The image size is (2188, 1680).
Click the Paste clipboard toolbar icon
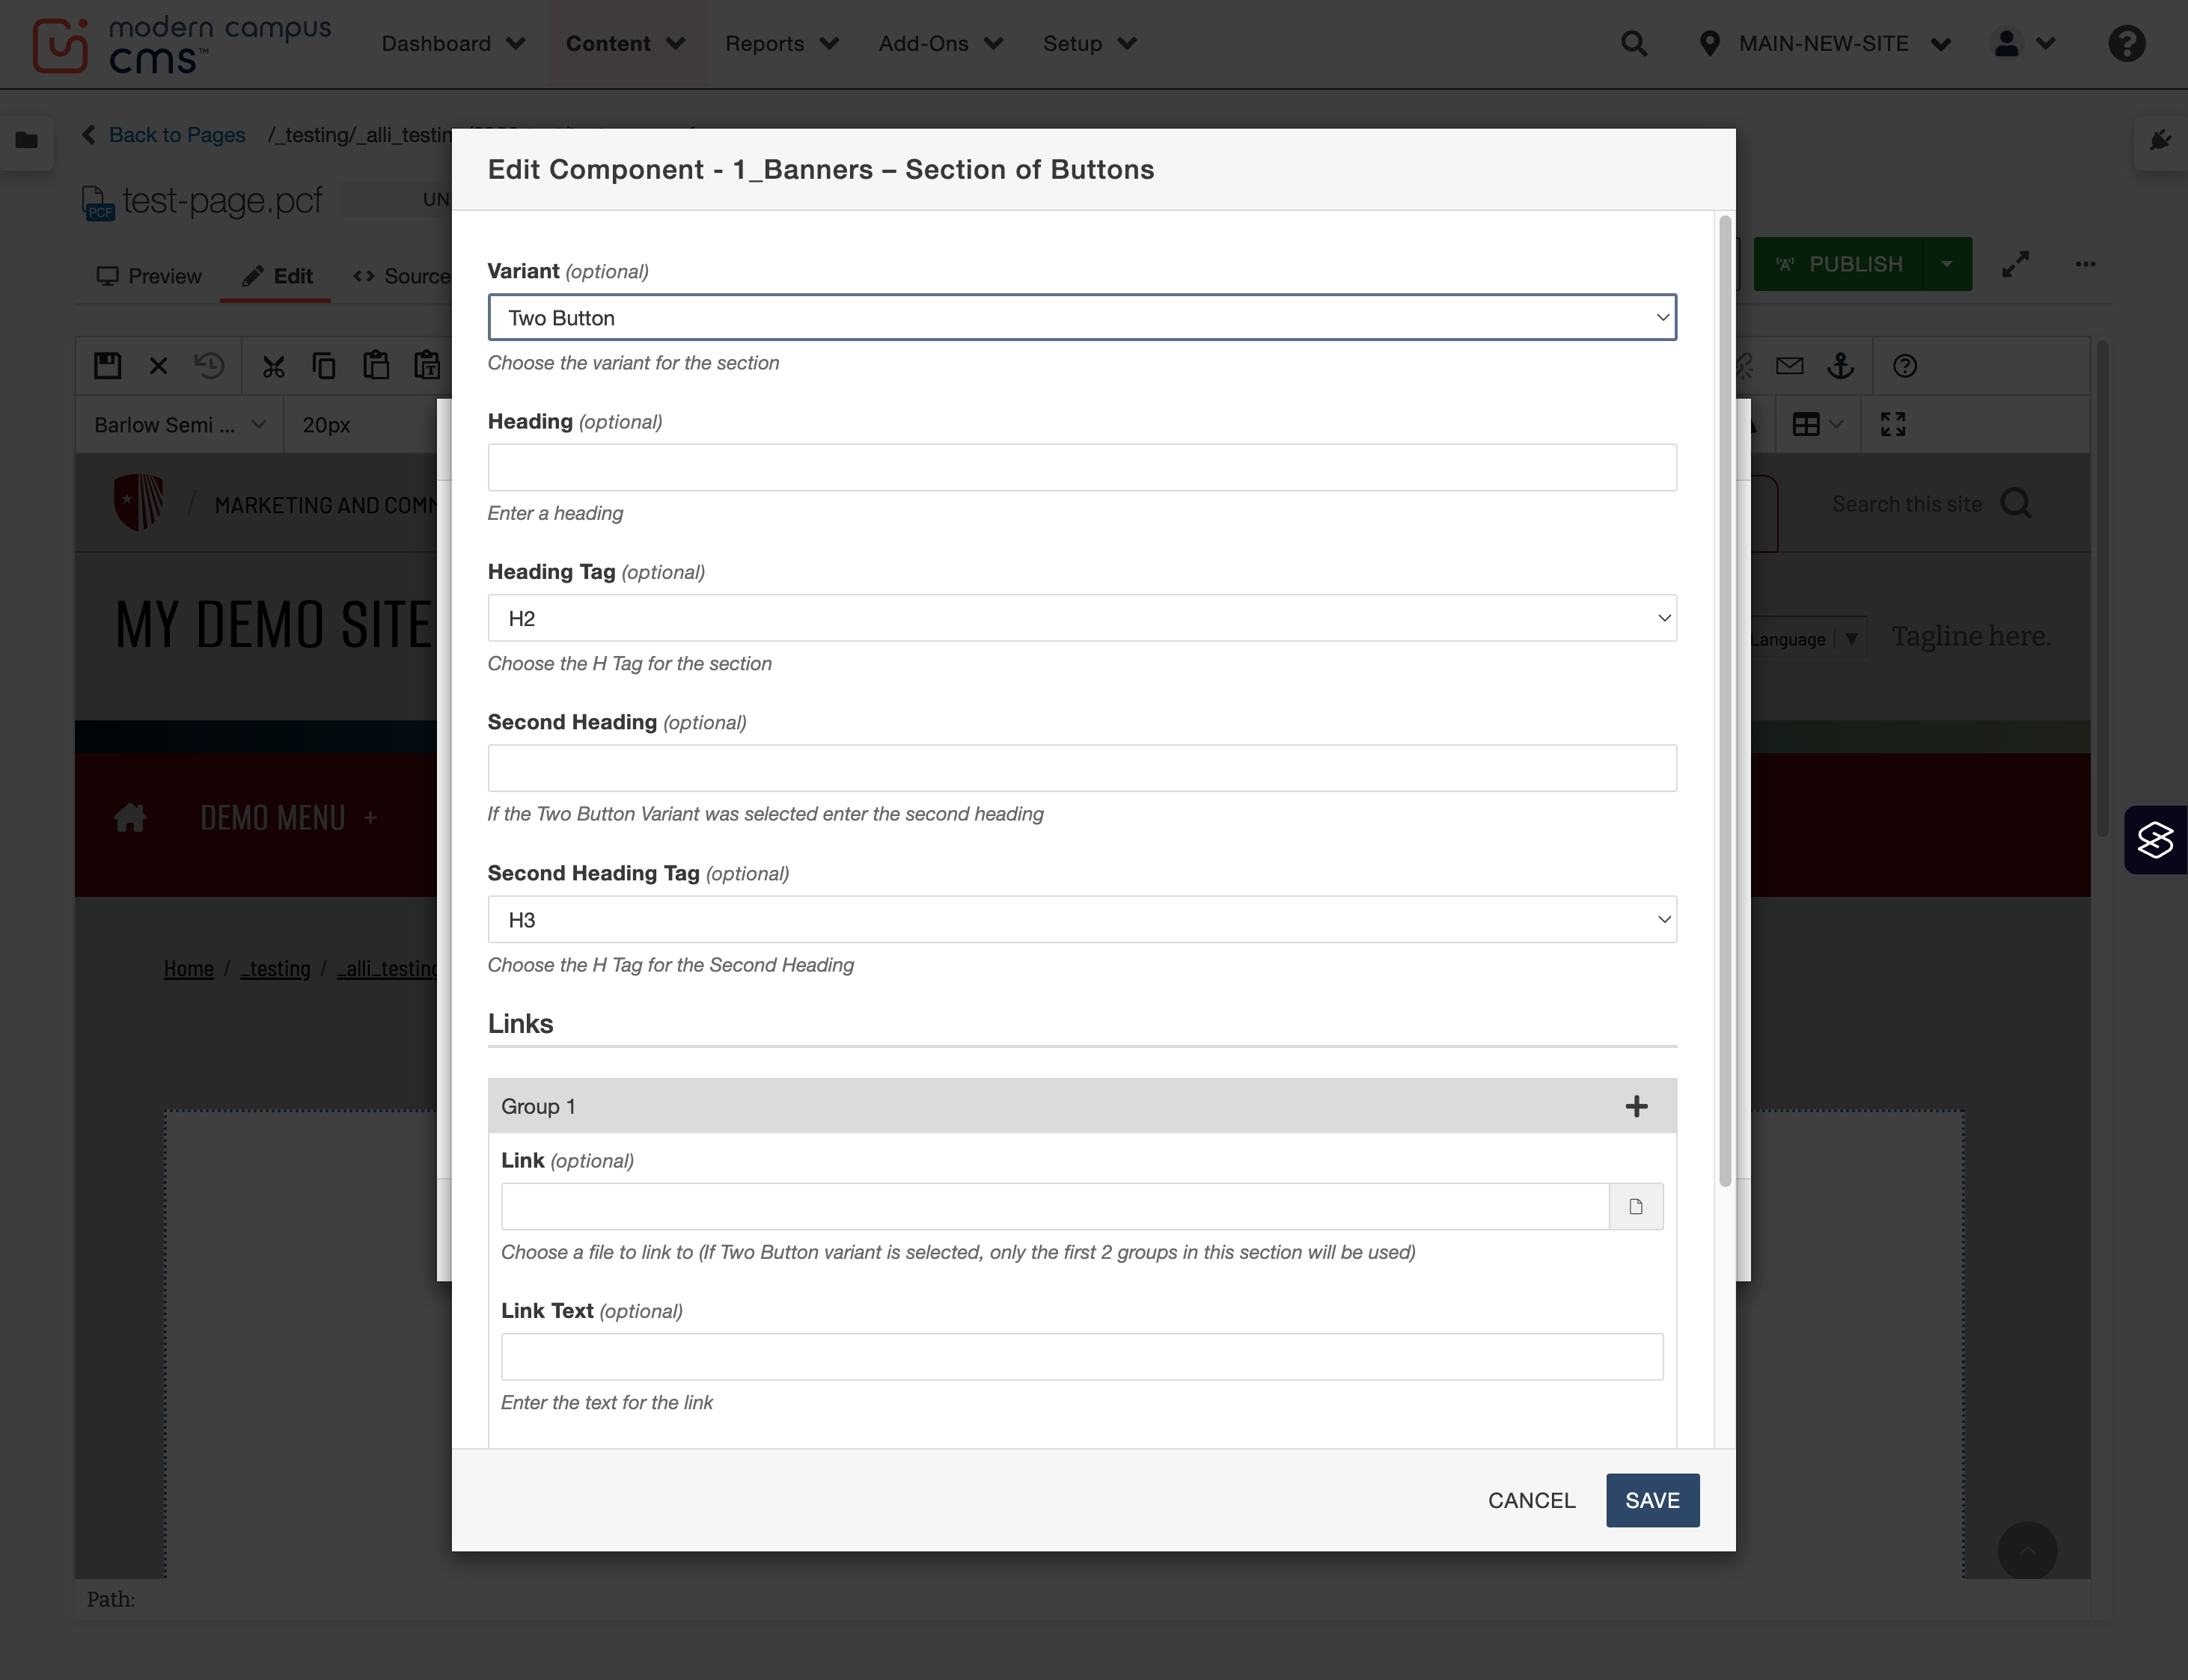(x=376, y=366)
